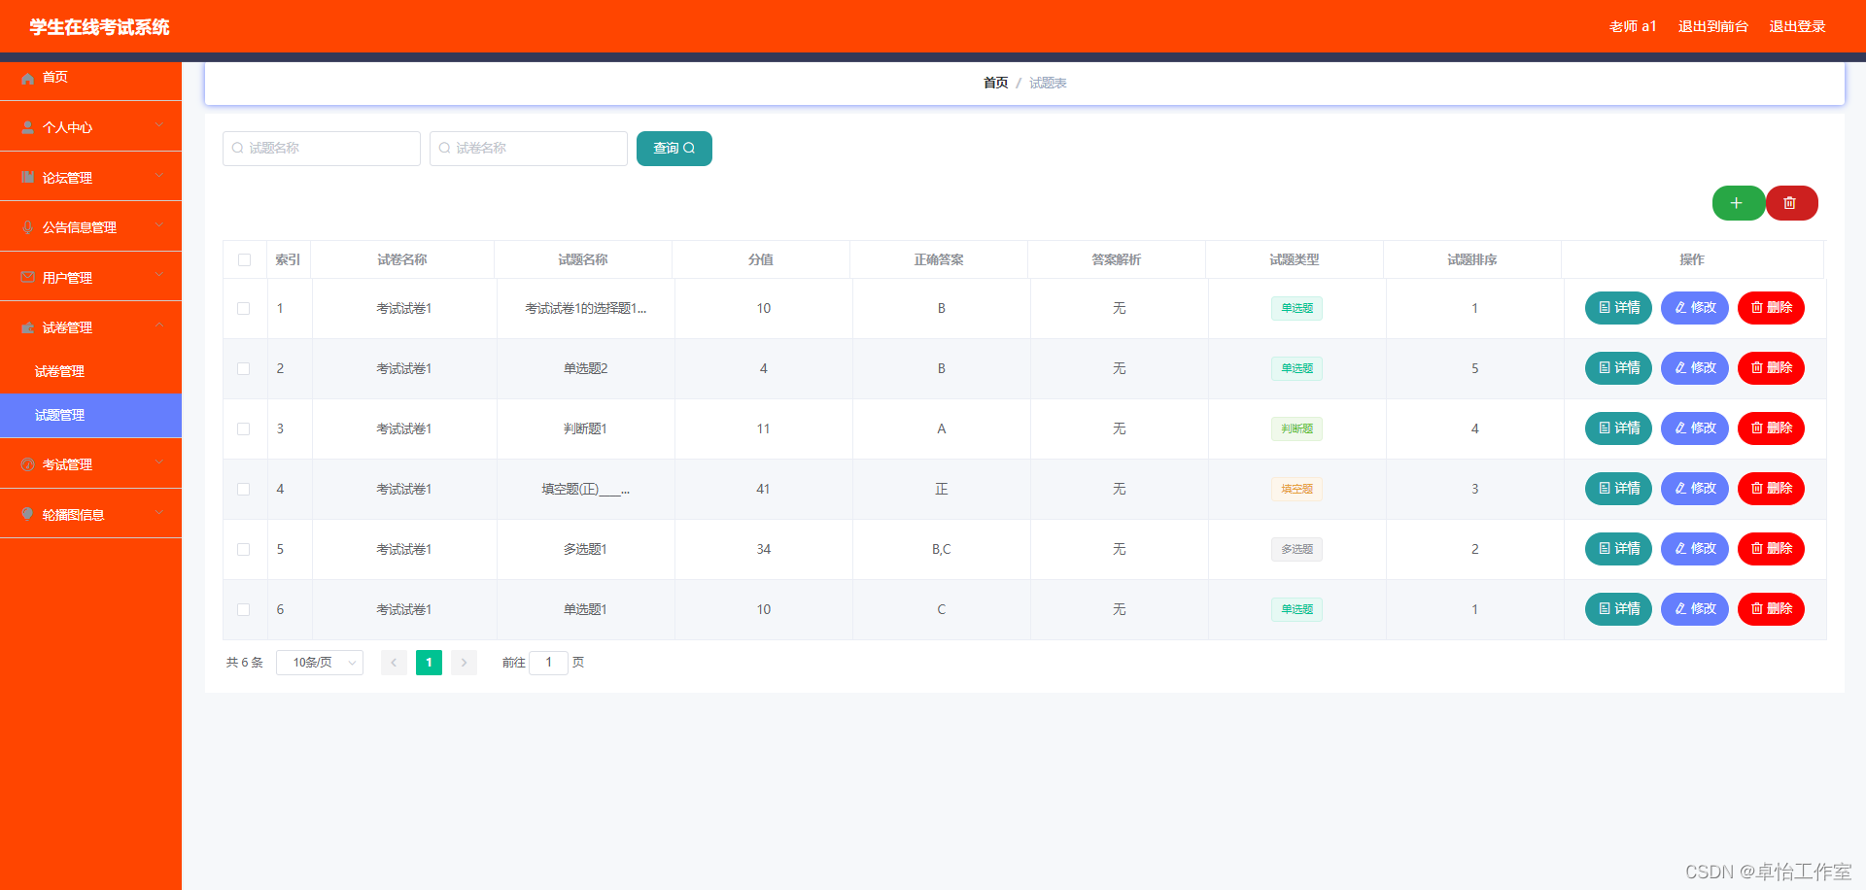Expand the 轮播图信息 menu chevron
This screenshot has height=890, width=1866.
pos(159,513)
